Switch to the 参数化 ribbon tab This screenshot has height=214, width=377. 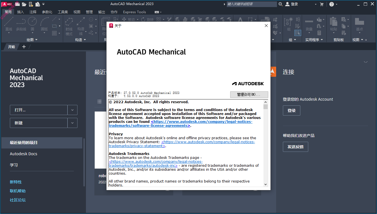click(x=47, y=12)
